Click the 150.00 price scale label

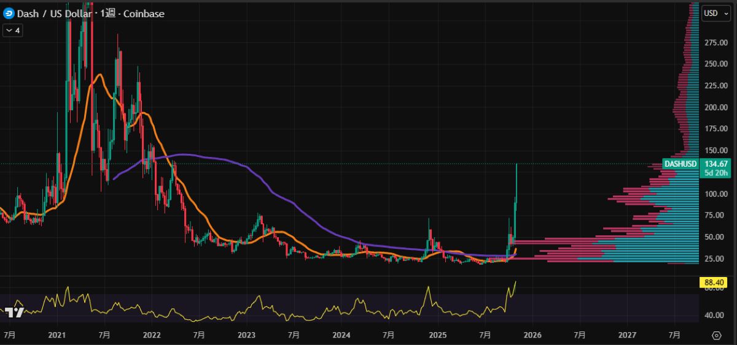[715, 150]
